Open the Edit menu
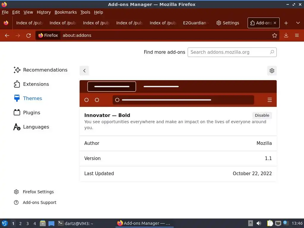The image size is (304, 228). 16,12
